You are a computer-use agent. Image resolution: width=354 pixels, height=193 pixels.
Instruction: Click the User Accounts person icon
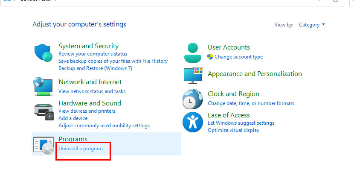tap(193, 53)
